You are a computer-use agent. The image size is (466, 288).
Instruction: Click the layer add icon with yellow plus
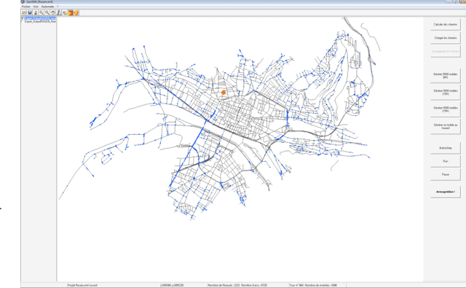pos(65,12)
